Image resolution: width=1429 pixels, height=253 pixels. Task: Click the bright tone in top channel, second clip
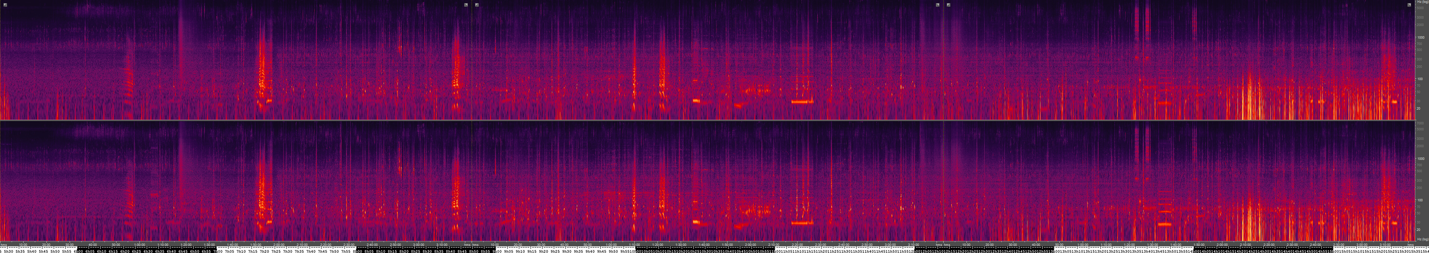coord(801,102)
